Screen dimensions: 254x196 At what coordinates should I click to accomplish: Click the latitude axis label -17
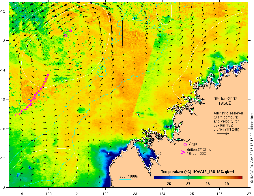coord(3,158)
